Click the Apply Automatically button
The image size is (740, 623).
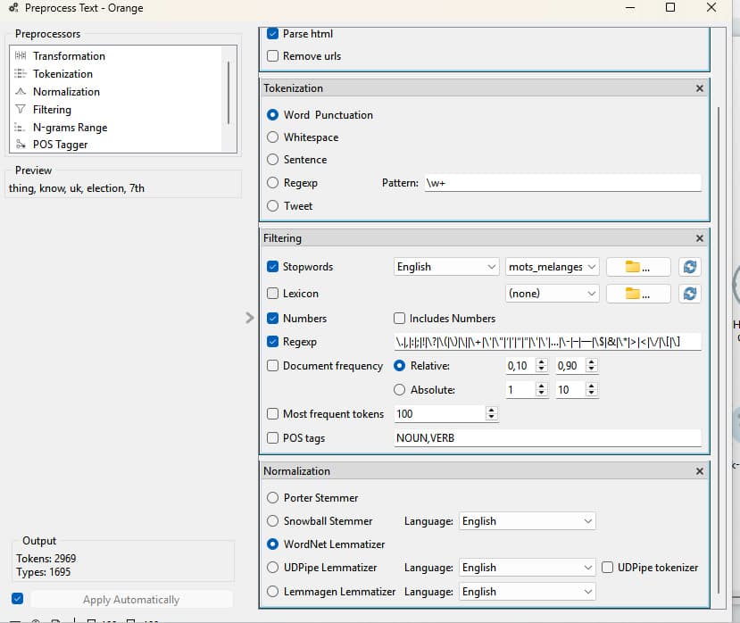[131, 600]
